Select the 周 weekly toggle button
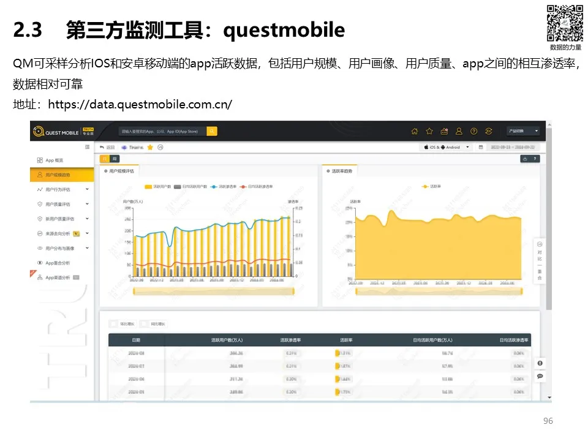The width and height of the screenshot is (588, 441). click(x=115, y=159)
